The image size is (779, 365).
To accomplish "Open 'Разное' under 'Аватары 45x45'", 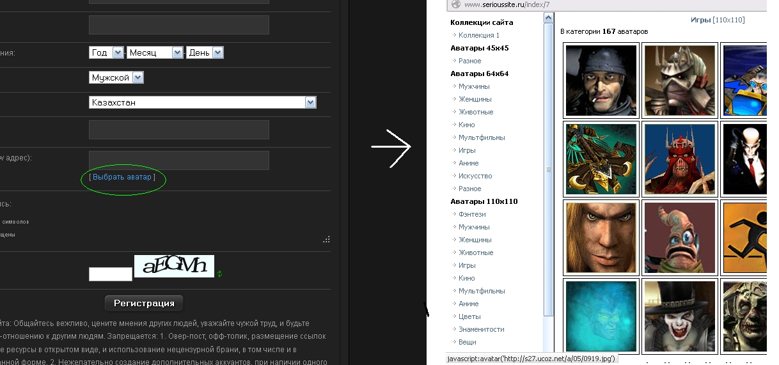I will pos(470,61).
